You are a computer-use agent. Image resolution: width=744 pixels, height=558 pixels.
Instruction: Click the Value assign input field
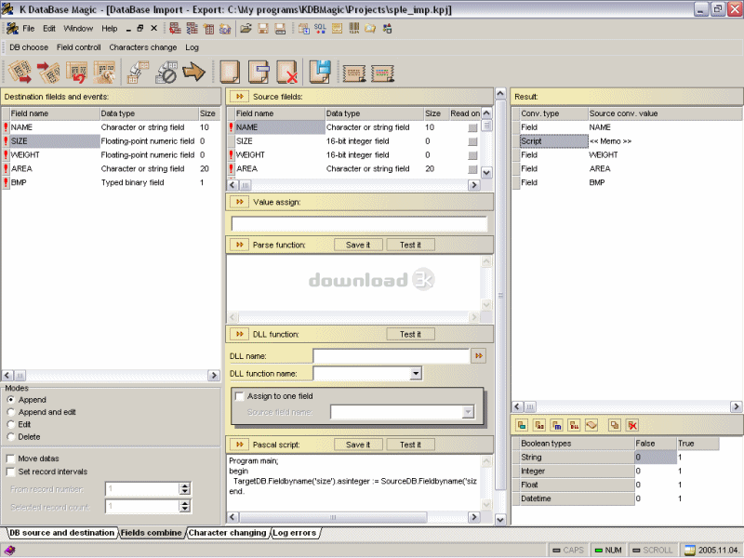tap(359, 224)
